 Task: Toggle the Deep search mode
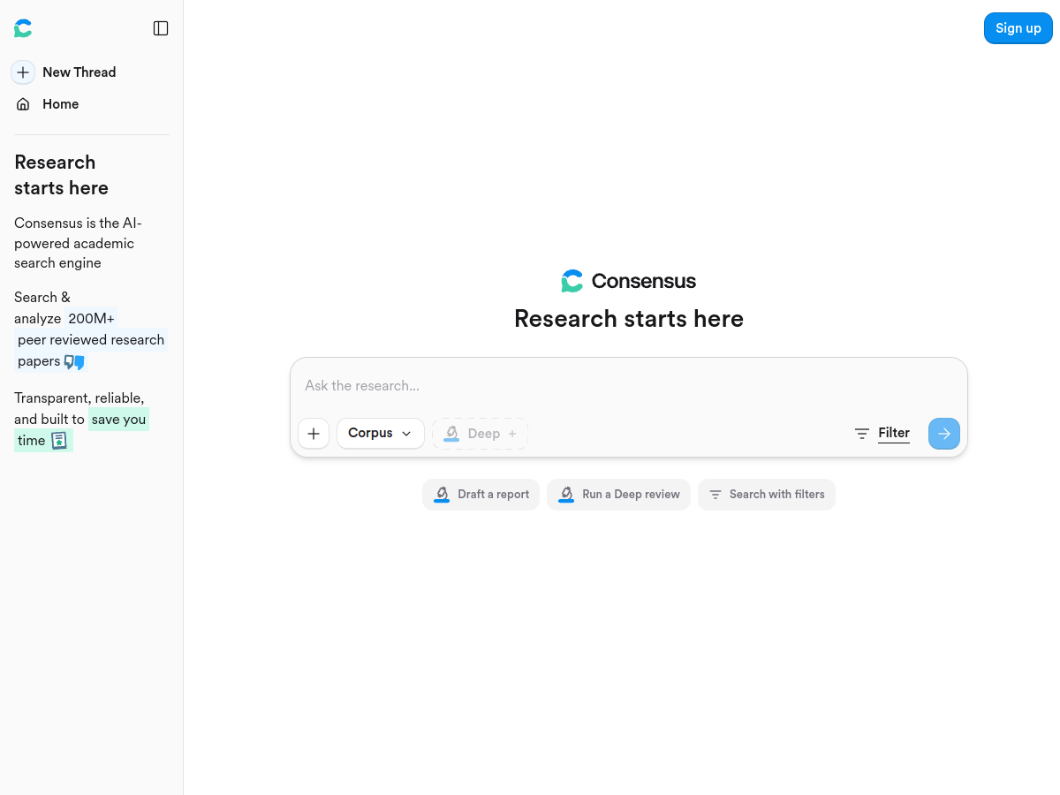click(x=480, y=434)
